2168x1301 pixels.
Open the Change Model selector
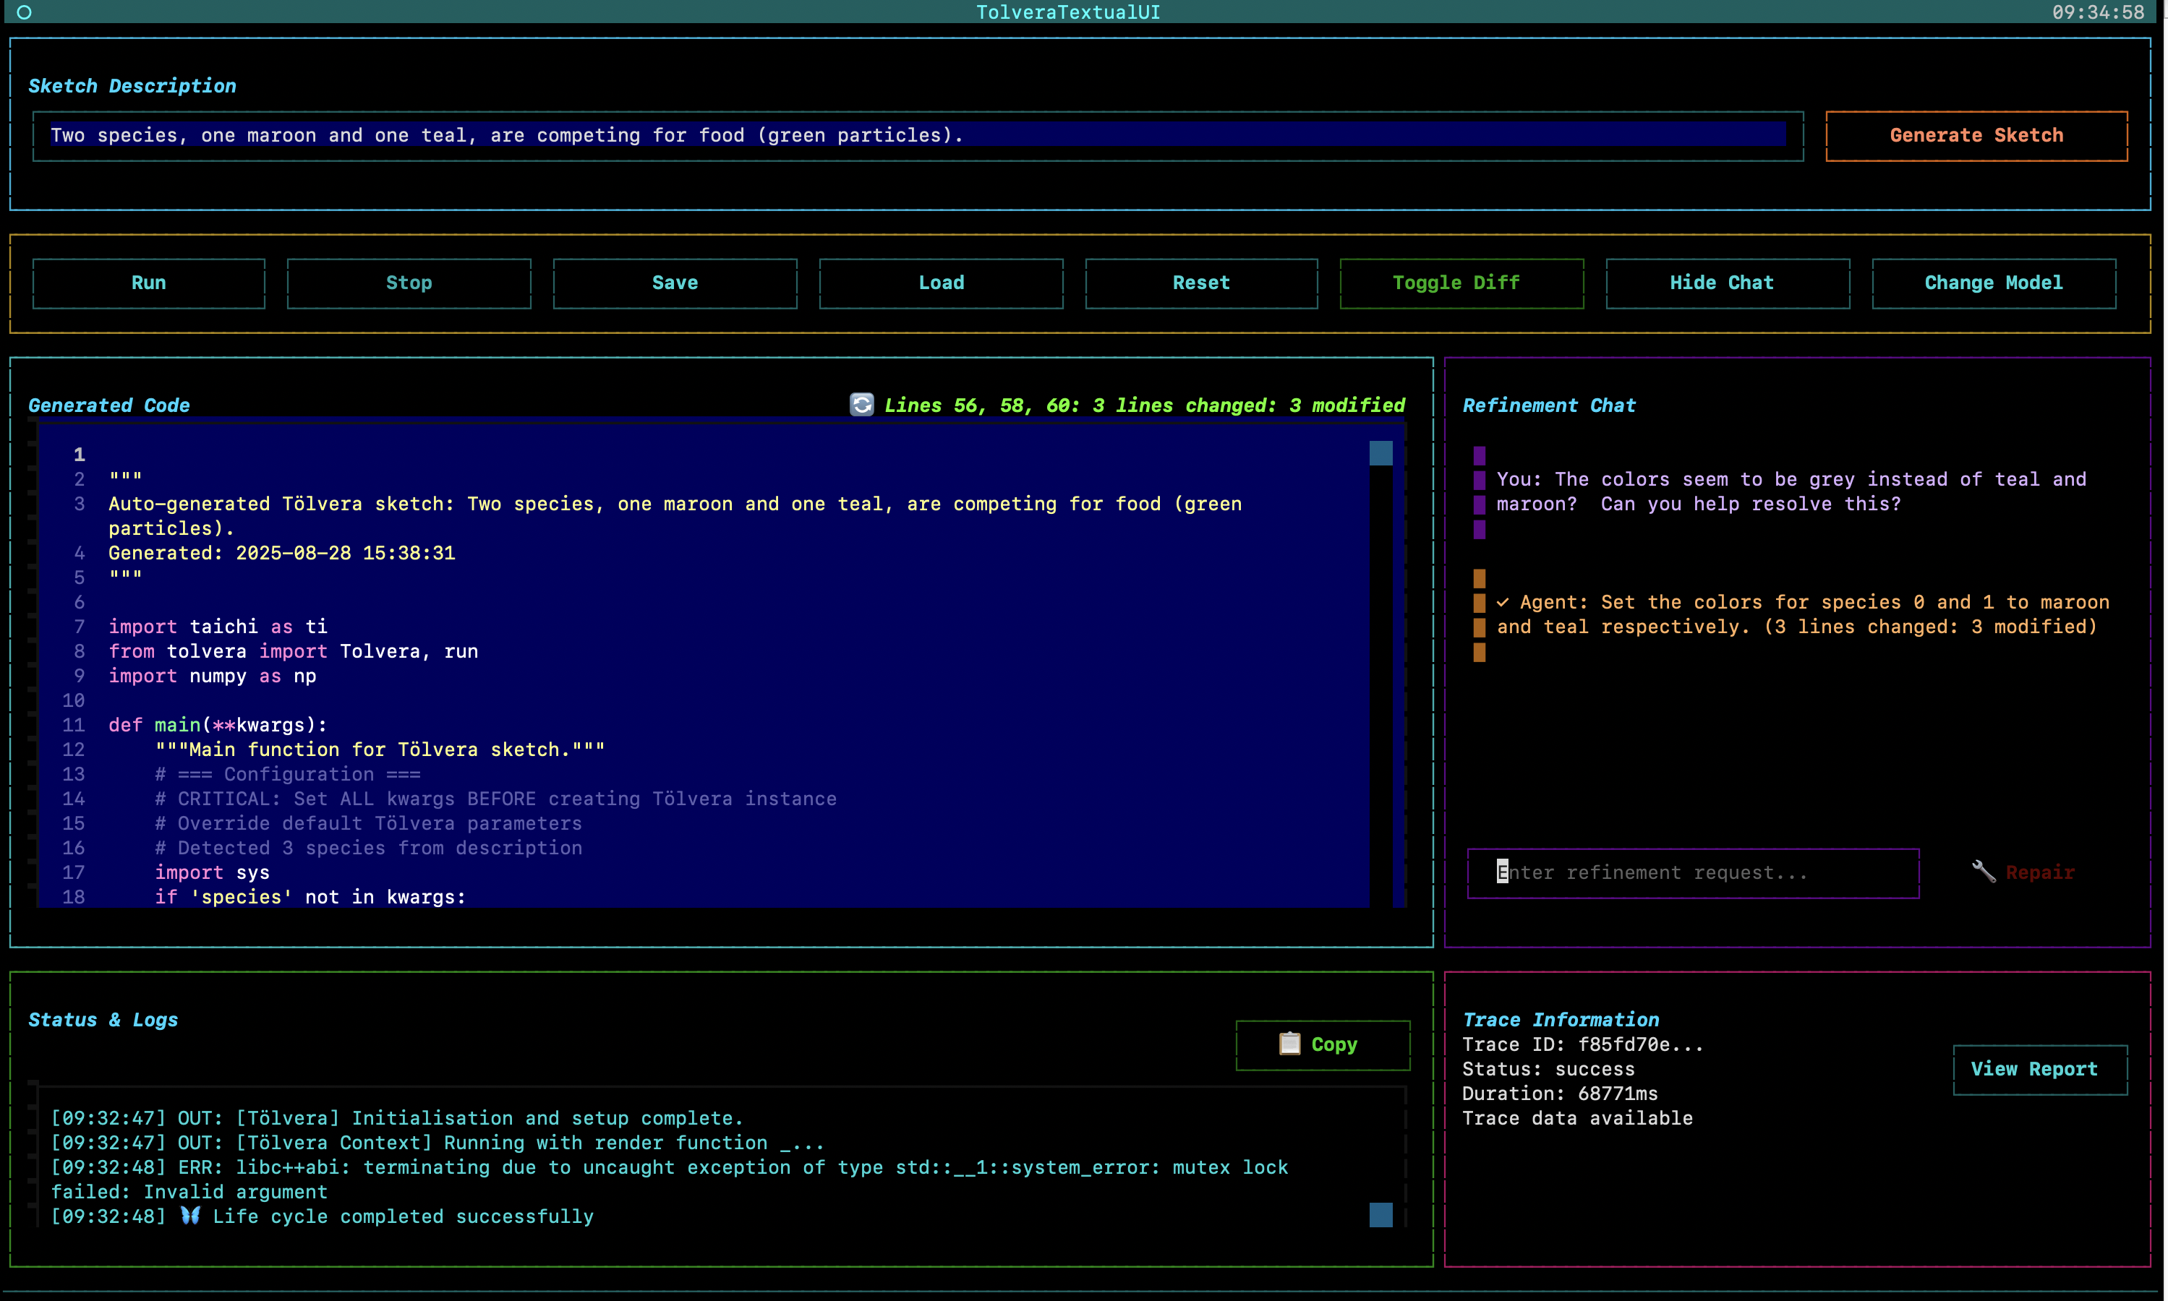click(1992, 283)
